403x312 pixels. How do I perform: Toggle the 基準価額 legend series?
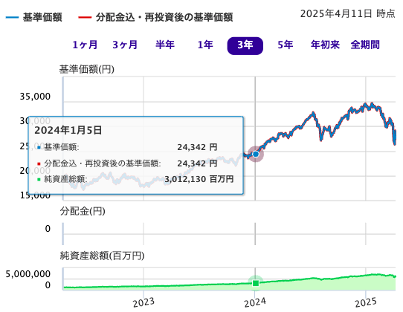pos(33,18)
